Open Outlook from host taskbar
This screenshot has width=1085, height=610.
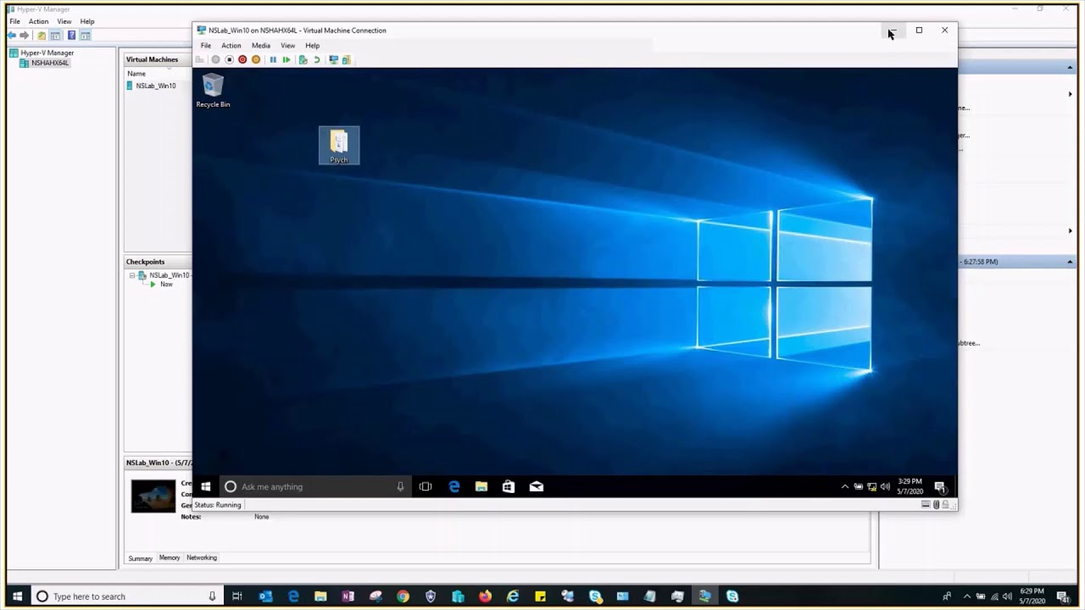[265, 596]
